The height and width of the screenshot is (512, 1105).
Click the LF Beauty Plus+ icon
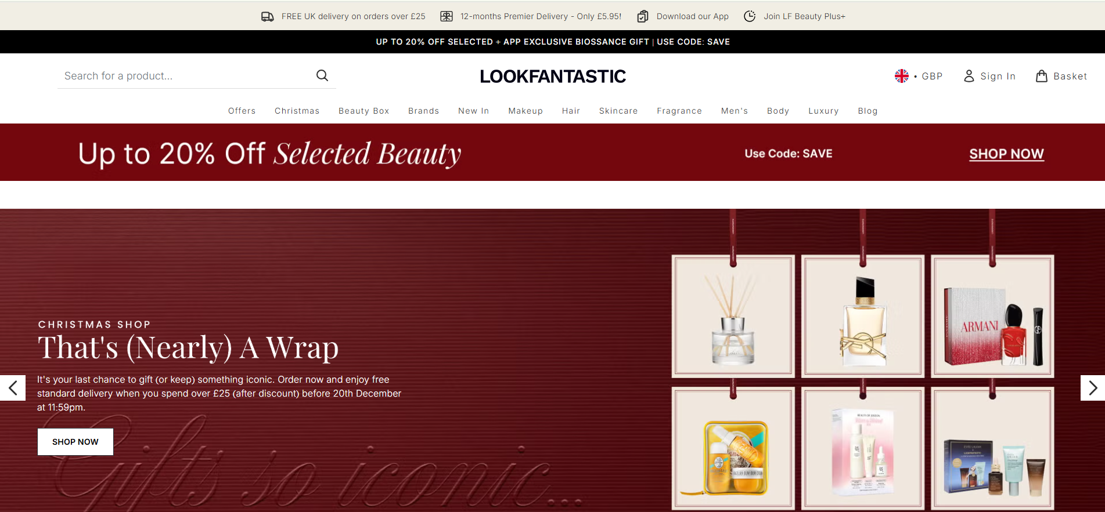click(750, 16)
